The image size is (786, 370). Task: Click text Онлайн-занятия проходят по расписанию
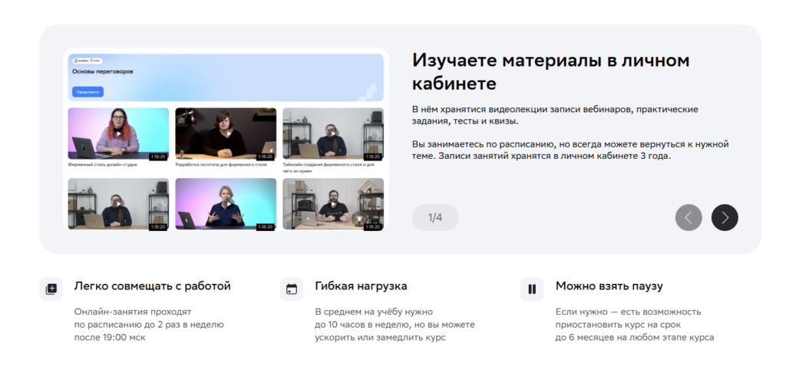[149, 325]
